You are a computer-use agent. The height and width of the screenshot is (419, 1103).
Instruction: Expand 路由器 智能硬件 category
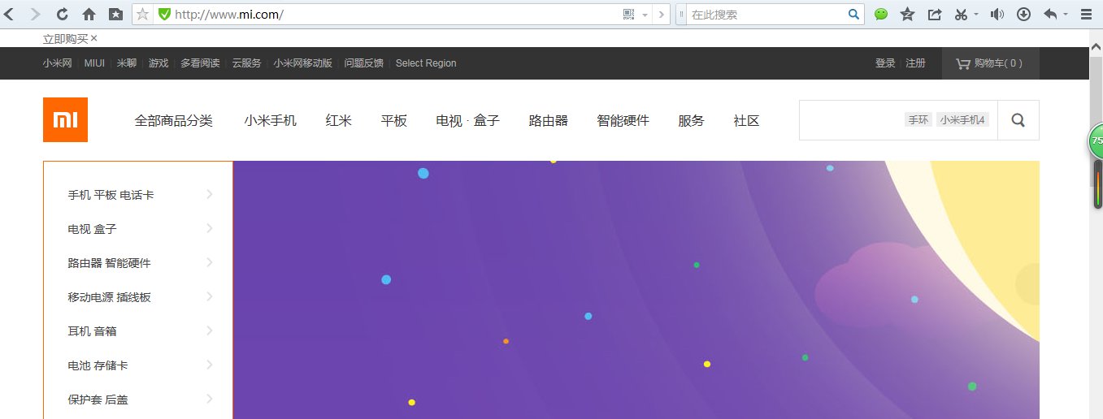click(x=138, y=263)
